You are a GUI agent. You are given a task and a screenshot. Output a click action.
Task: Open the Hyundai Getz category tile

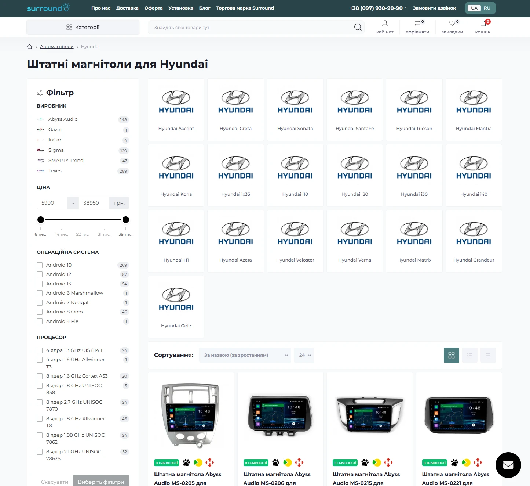176,307
